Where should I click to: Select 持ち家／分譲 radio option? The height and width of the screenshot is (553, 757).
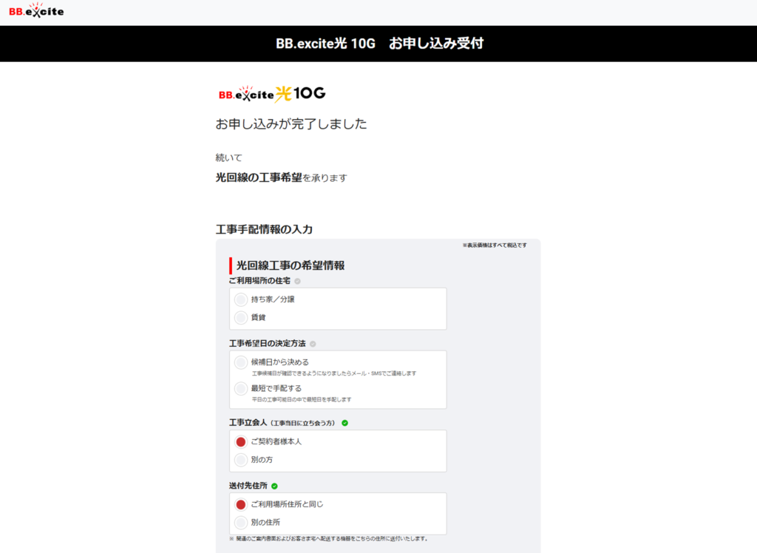click(x=241, y=299)
